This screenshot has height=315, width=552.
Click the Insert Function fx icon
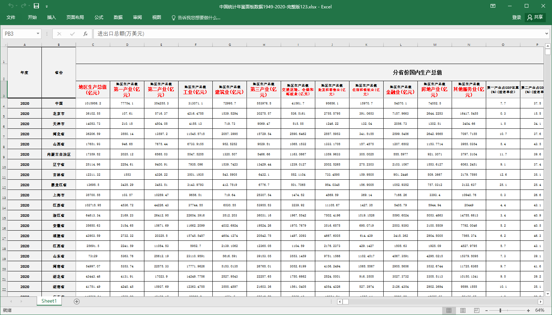85,34
